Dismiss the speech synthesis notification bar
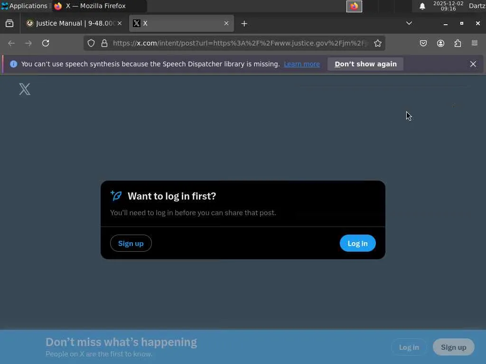 click(x=473, y=64)
